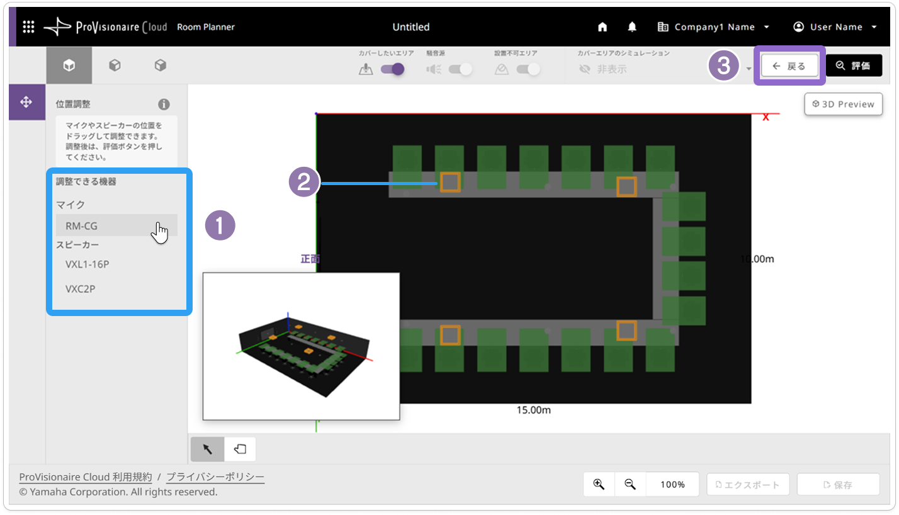The image size is (899, 515).
Task: Select the first cube view tab
Action: (69, 65)
